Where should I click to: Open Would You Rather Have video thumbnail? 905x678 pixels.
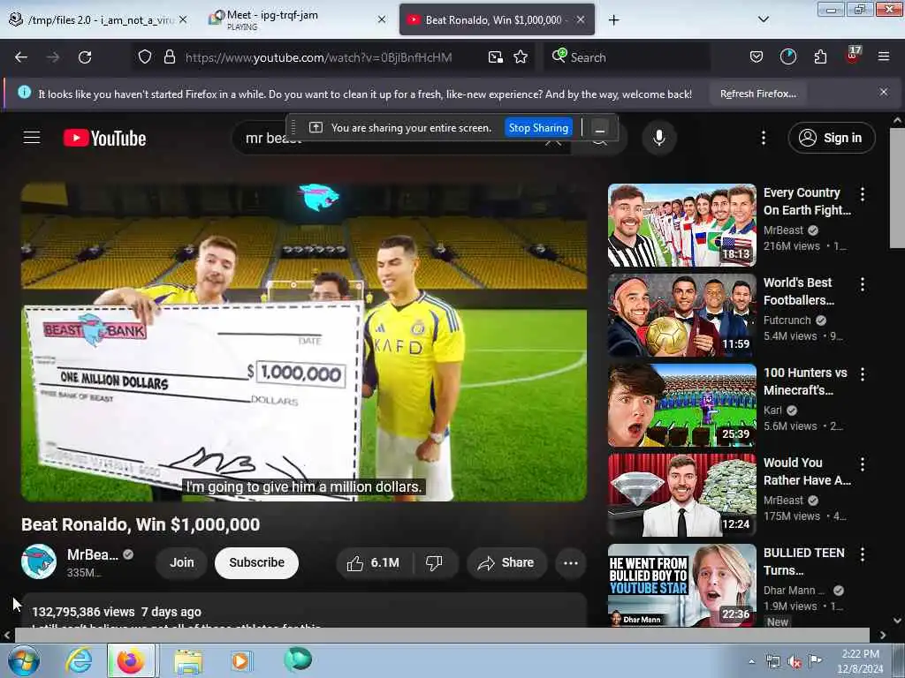pyautogui.click(x=681, y=495)
